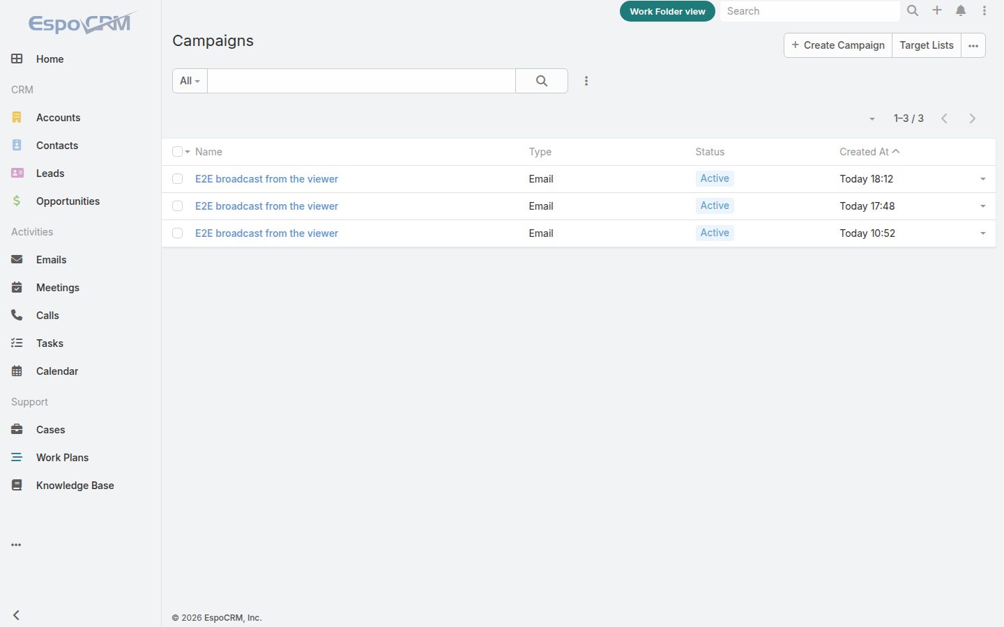Open the user menu three-dot icon
This screenshot has width=1004, height=627.
[984, 10]
